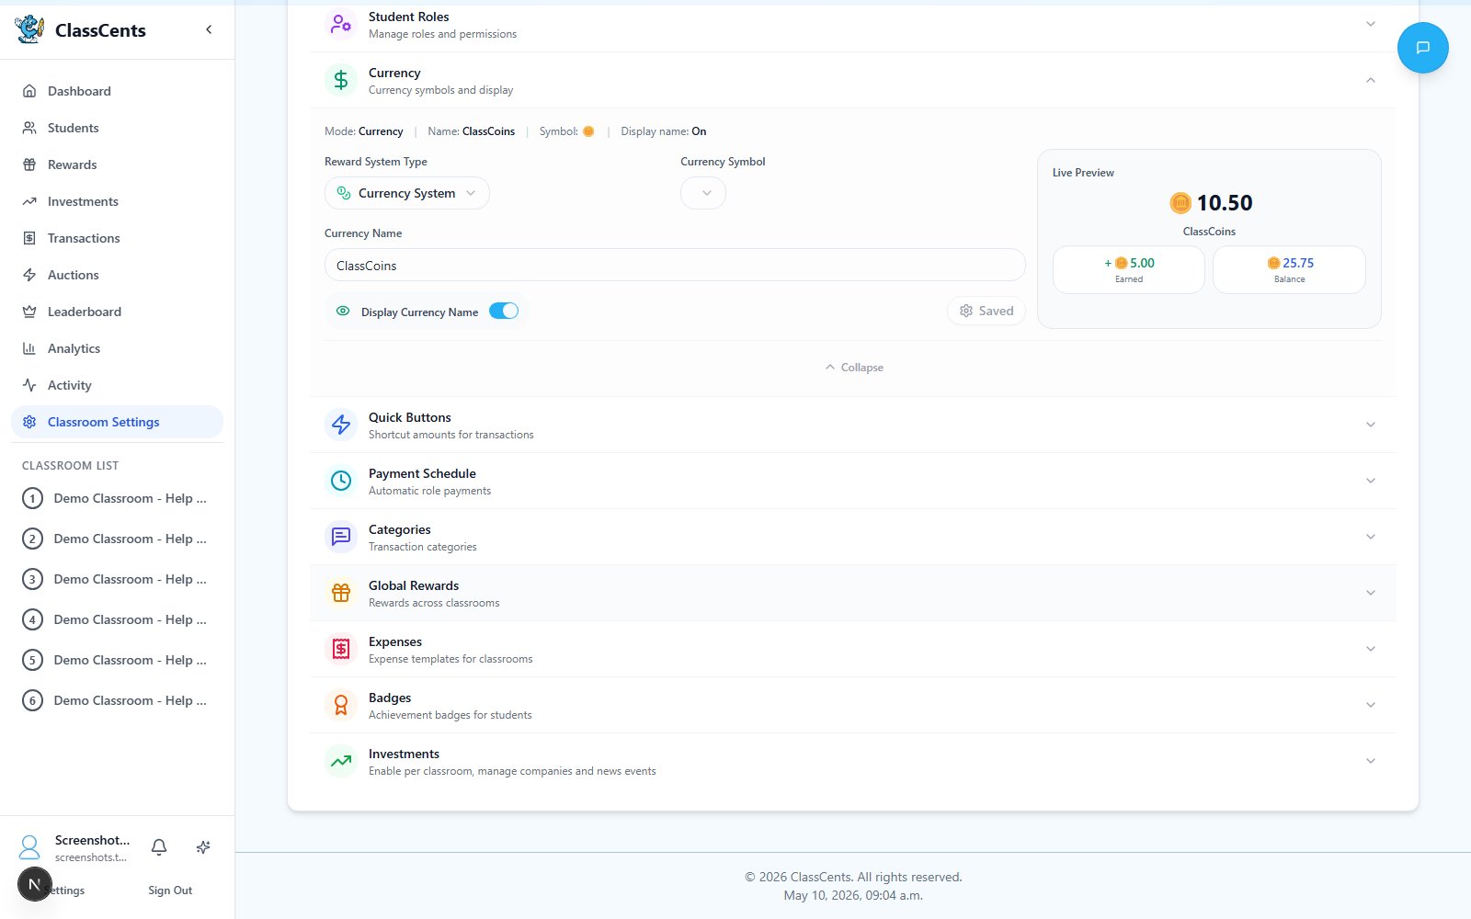Expand the Categories section chevron

pos(1371,537)
